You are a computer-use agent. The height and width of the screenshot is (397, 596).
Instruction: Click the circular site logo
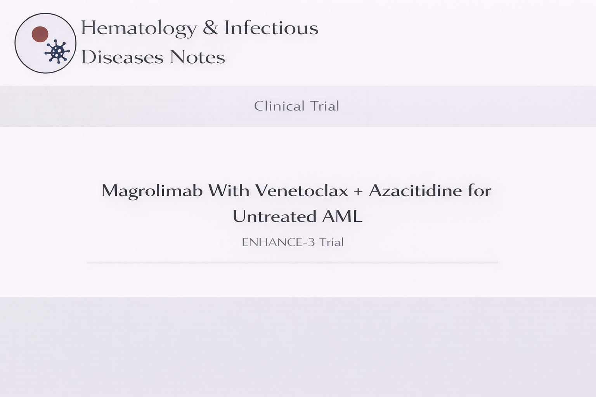45,43
